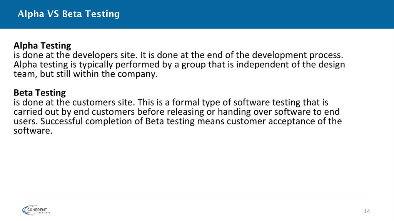Click the line 'team, but still within the company.'
This screenshot has width=394, height=221.
[x=86, y=74]
